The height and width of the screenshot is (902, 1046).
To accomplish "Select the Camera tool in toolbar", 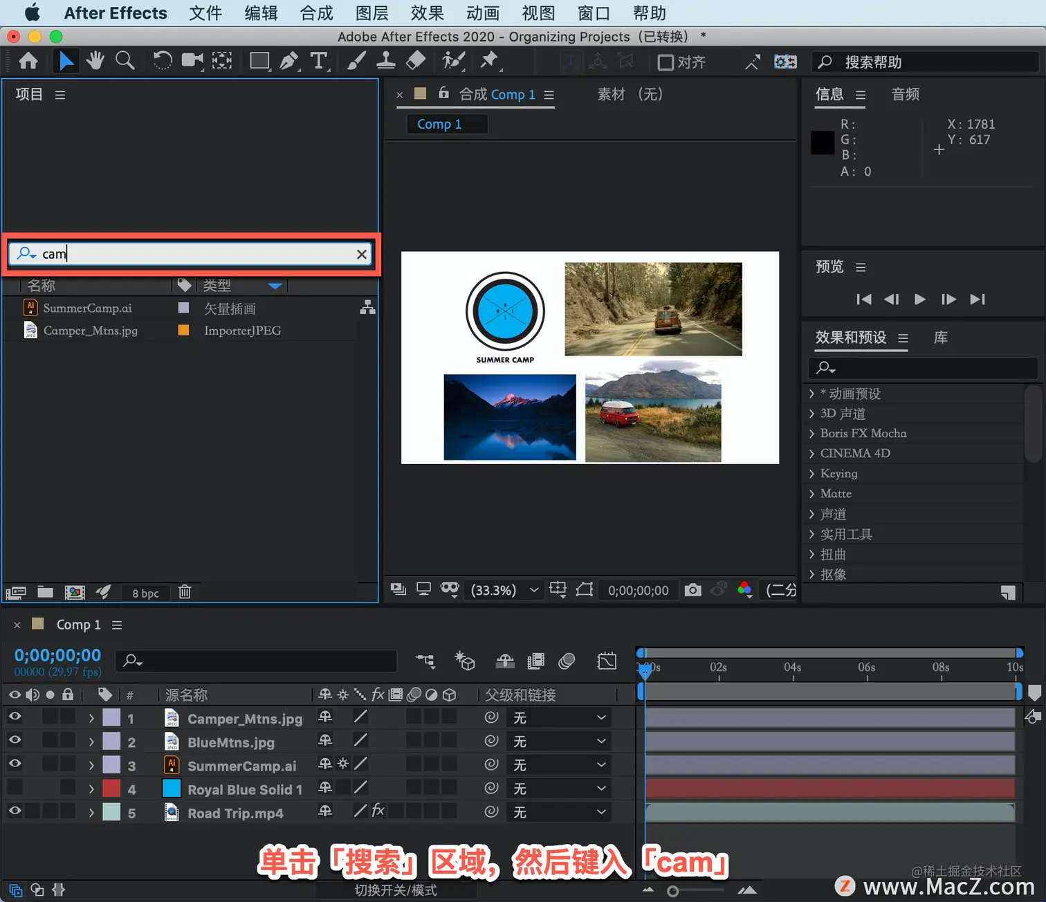I will [x=192, y=62].
